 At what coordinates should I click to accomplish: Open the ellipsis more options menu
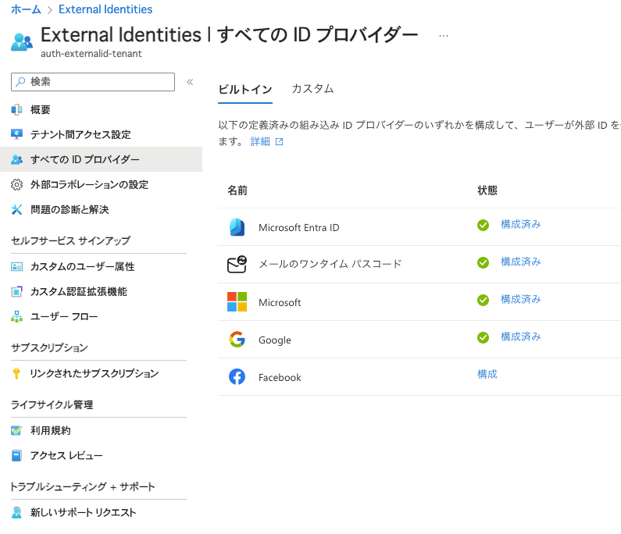(443, 36)
